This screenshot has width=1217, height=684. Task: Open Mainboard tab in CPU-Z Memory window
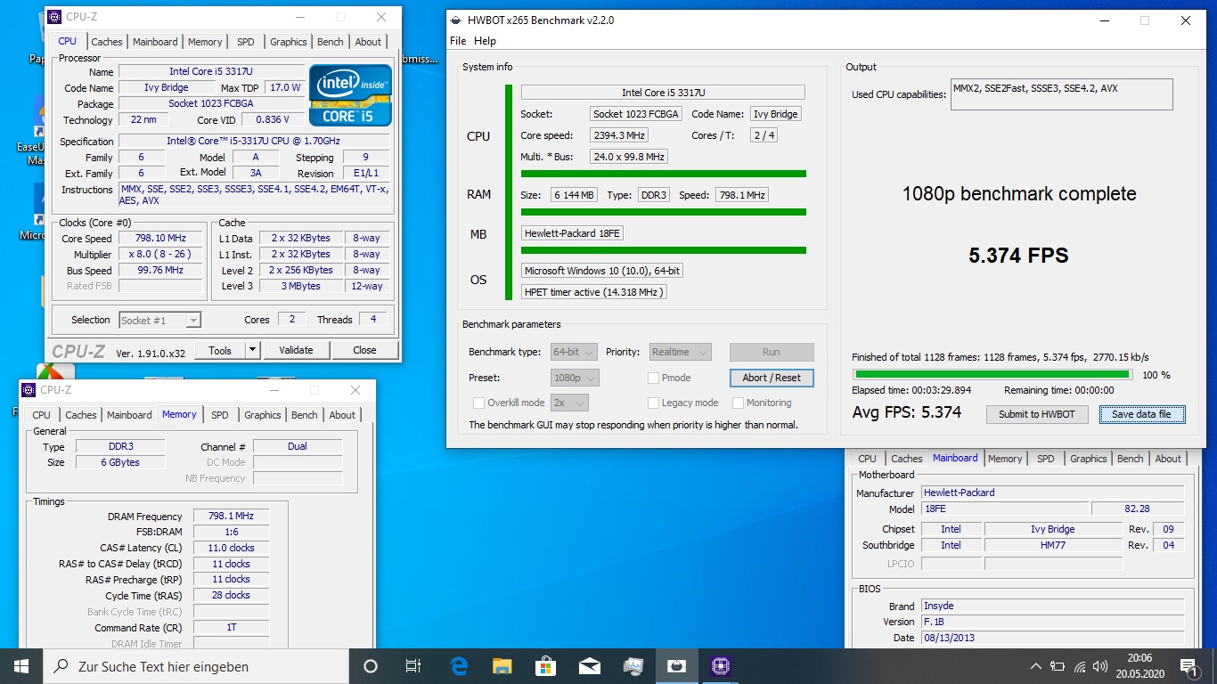point(129,415)
